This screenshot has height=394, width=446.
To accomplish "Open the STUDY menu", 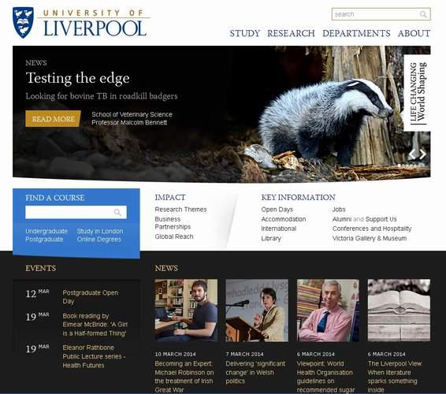I will (x=244, y=33).
